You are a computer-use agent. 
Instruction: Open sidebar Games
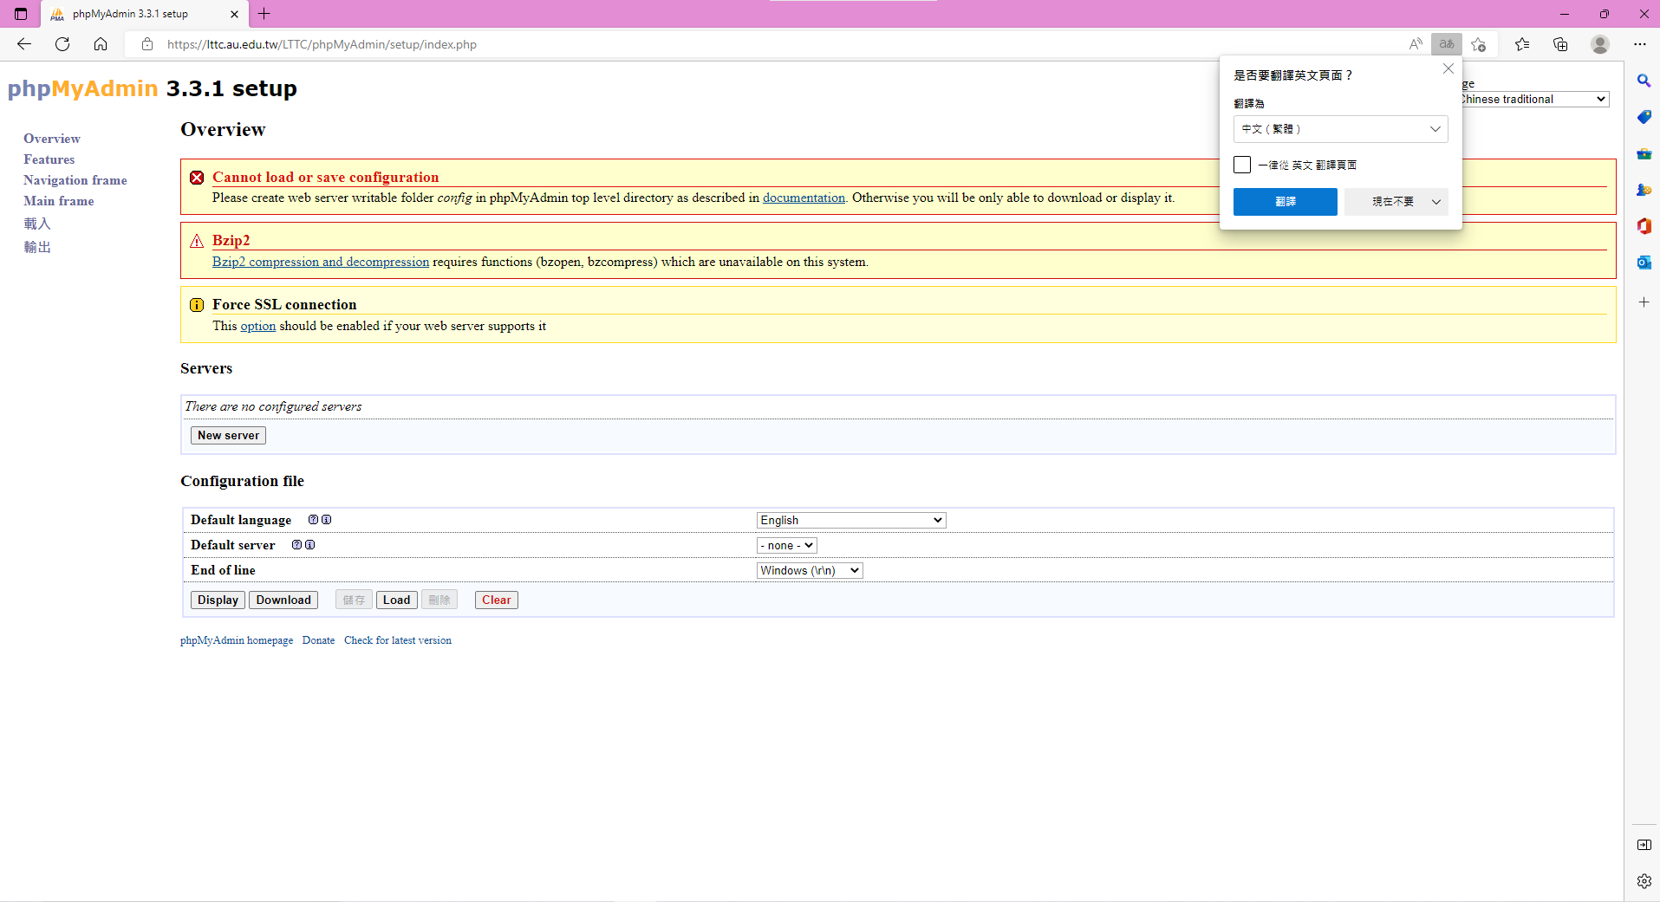(x=1644, y=190)
